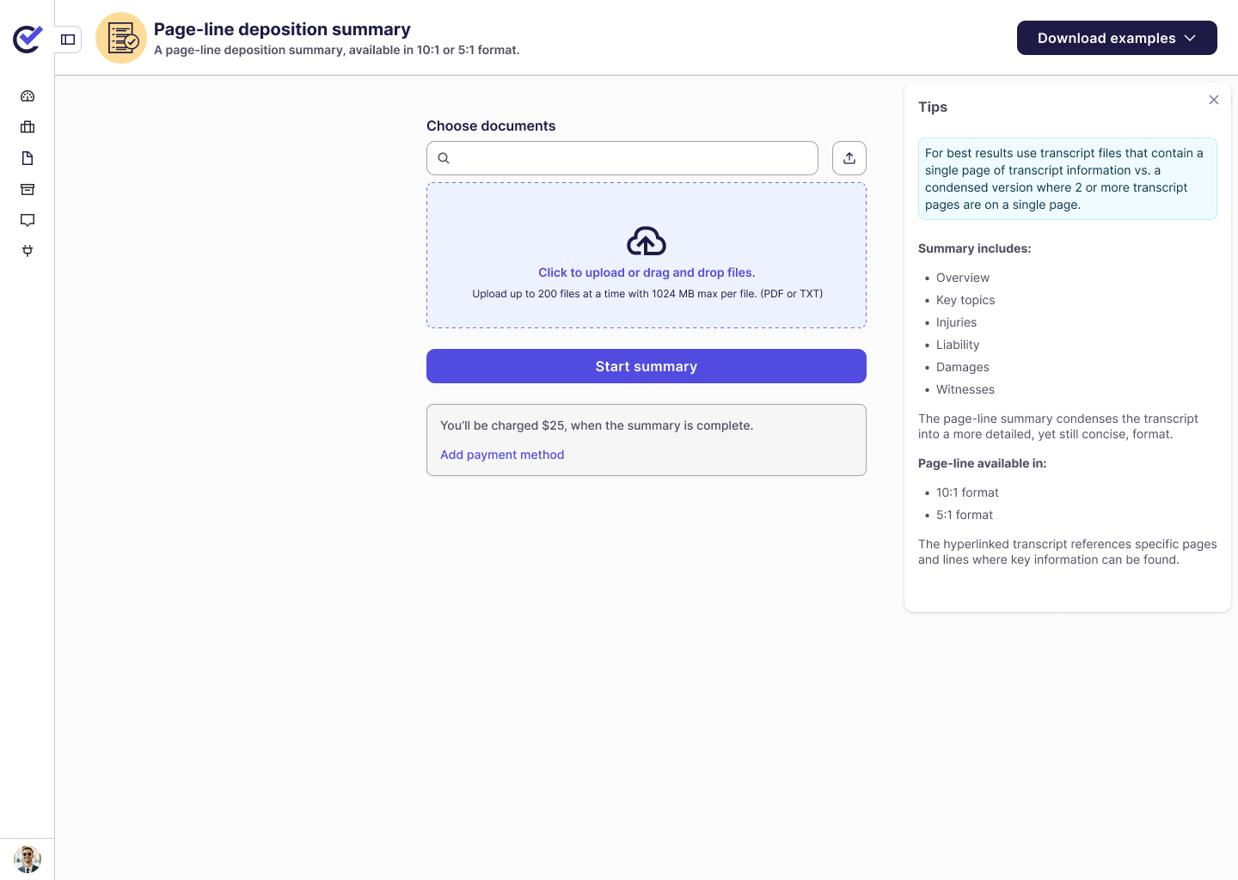Click the Choose documents search field

point(622,158)
